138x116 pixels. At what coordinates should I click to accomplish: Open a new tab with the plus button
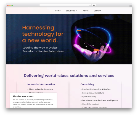point(131,6)
